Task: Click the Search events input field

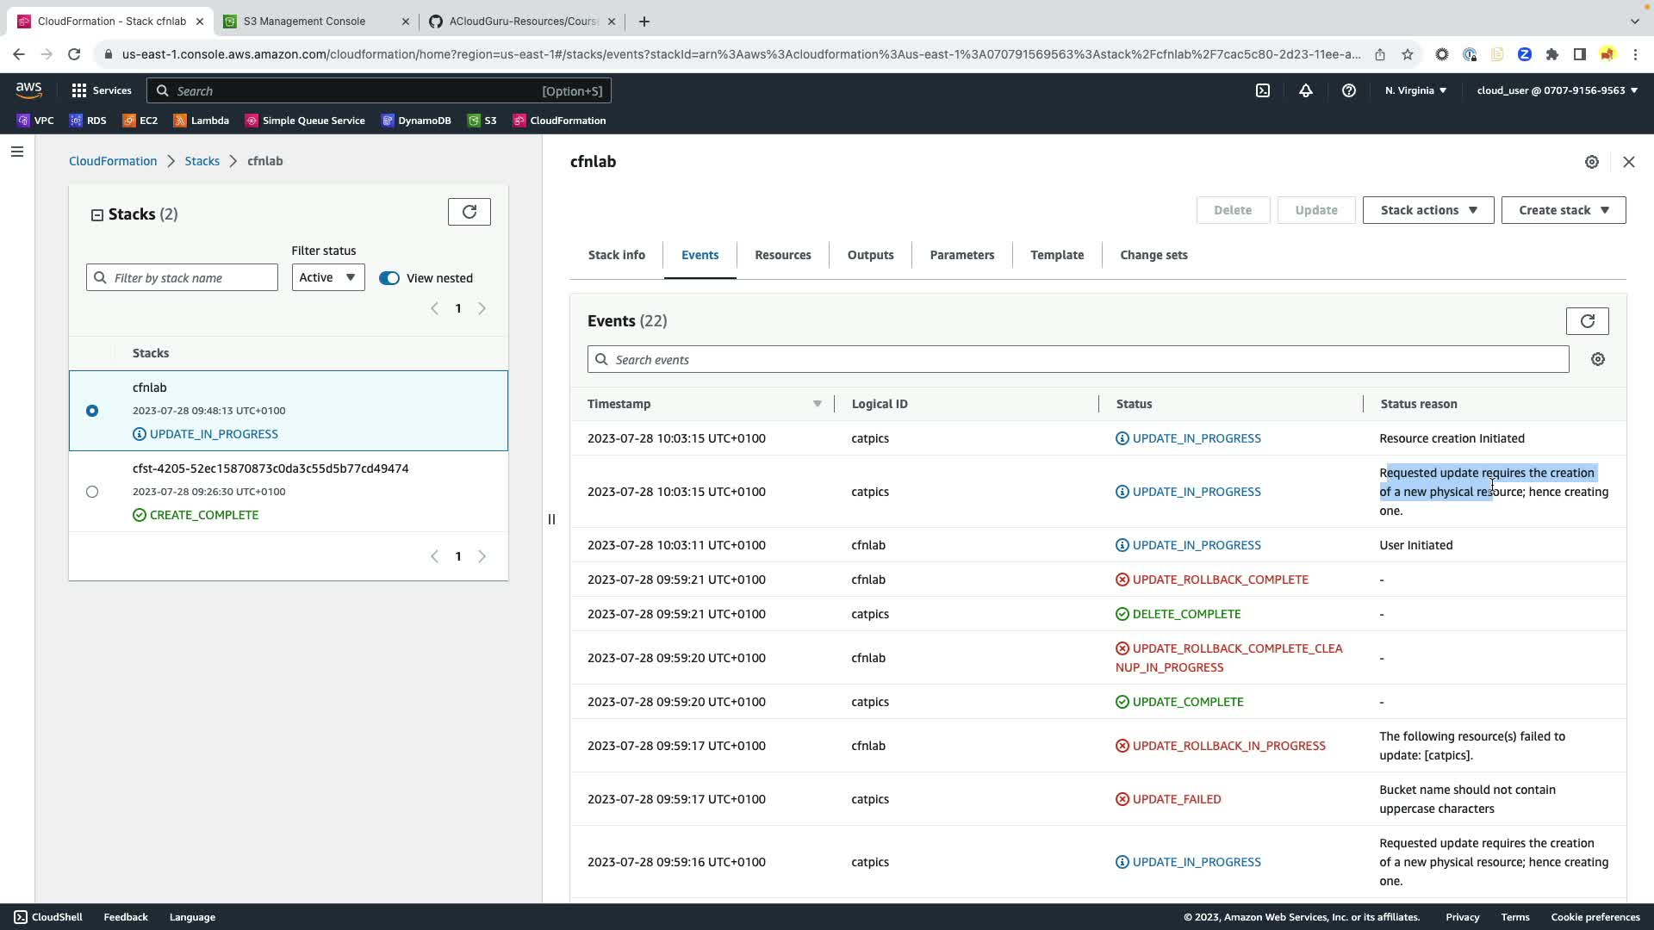Action: coord(1077,360)
